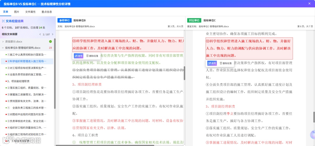
Task: Expand the 资信部分.docx file node
Action: click(x=3, y=42)
